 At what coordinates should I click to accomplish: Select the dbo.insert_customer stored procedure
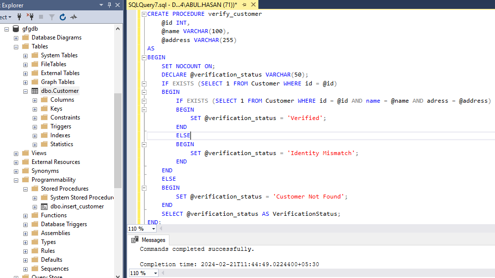(x=77, y=206)
